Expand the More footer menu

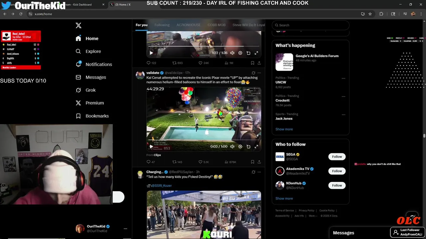313,216
